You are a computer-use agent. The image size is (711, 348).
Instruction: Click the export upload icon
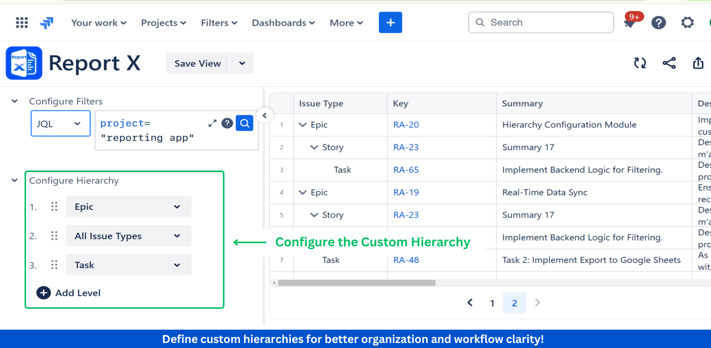698,63
